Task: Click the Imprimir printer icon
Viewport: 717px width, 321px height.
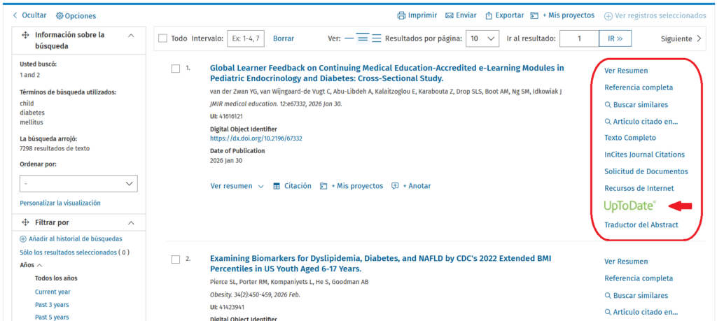Action: point(401,15)
